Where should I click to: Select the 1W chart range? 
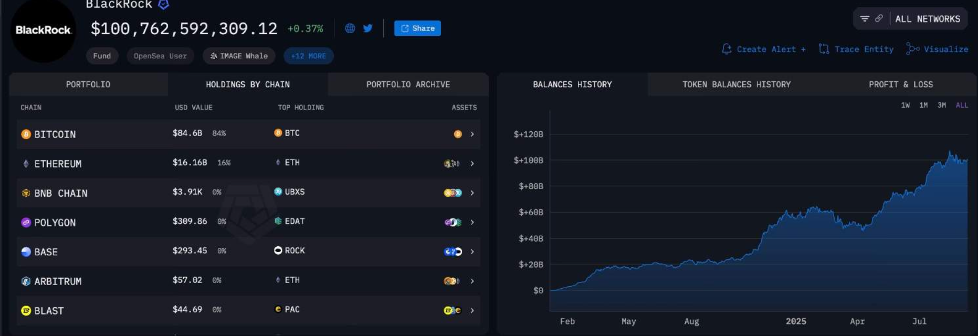pyautogui.click(x=906, y=106)
